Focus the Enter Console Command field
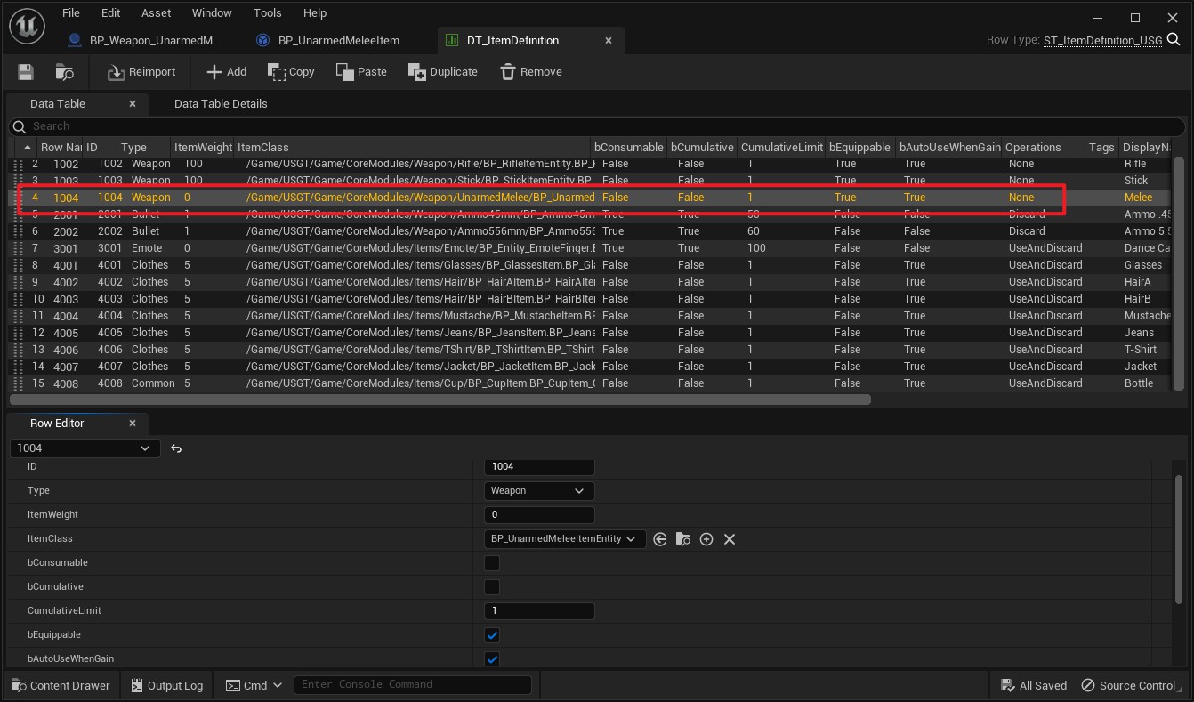Viewport: 1194px width, 702px height. (412, 684)
